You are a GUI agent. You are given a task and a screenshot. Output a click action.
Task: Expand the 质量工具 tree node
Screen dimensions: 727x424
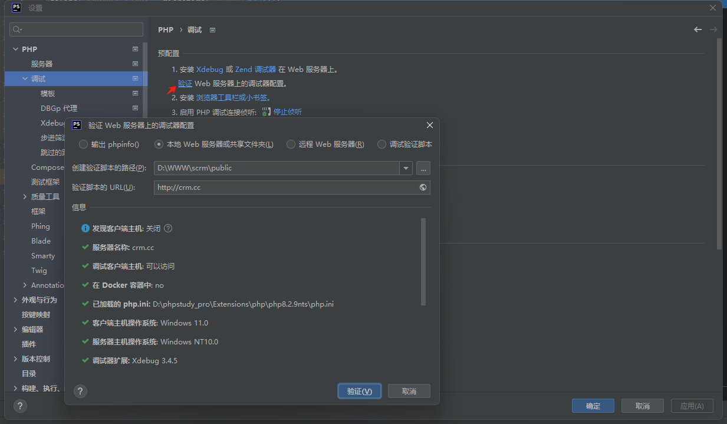click(25, 197)
